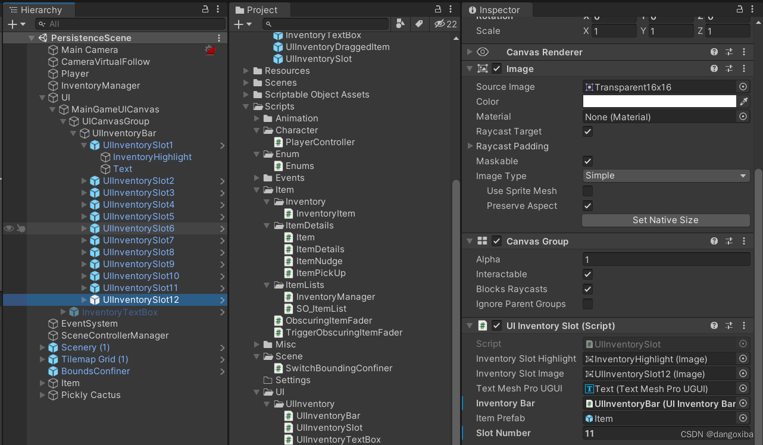Open the Project panel options menu
763x445 pixels.
[x=451, y=9]
